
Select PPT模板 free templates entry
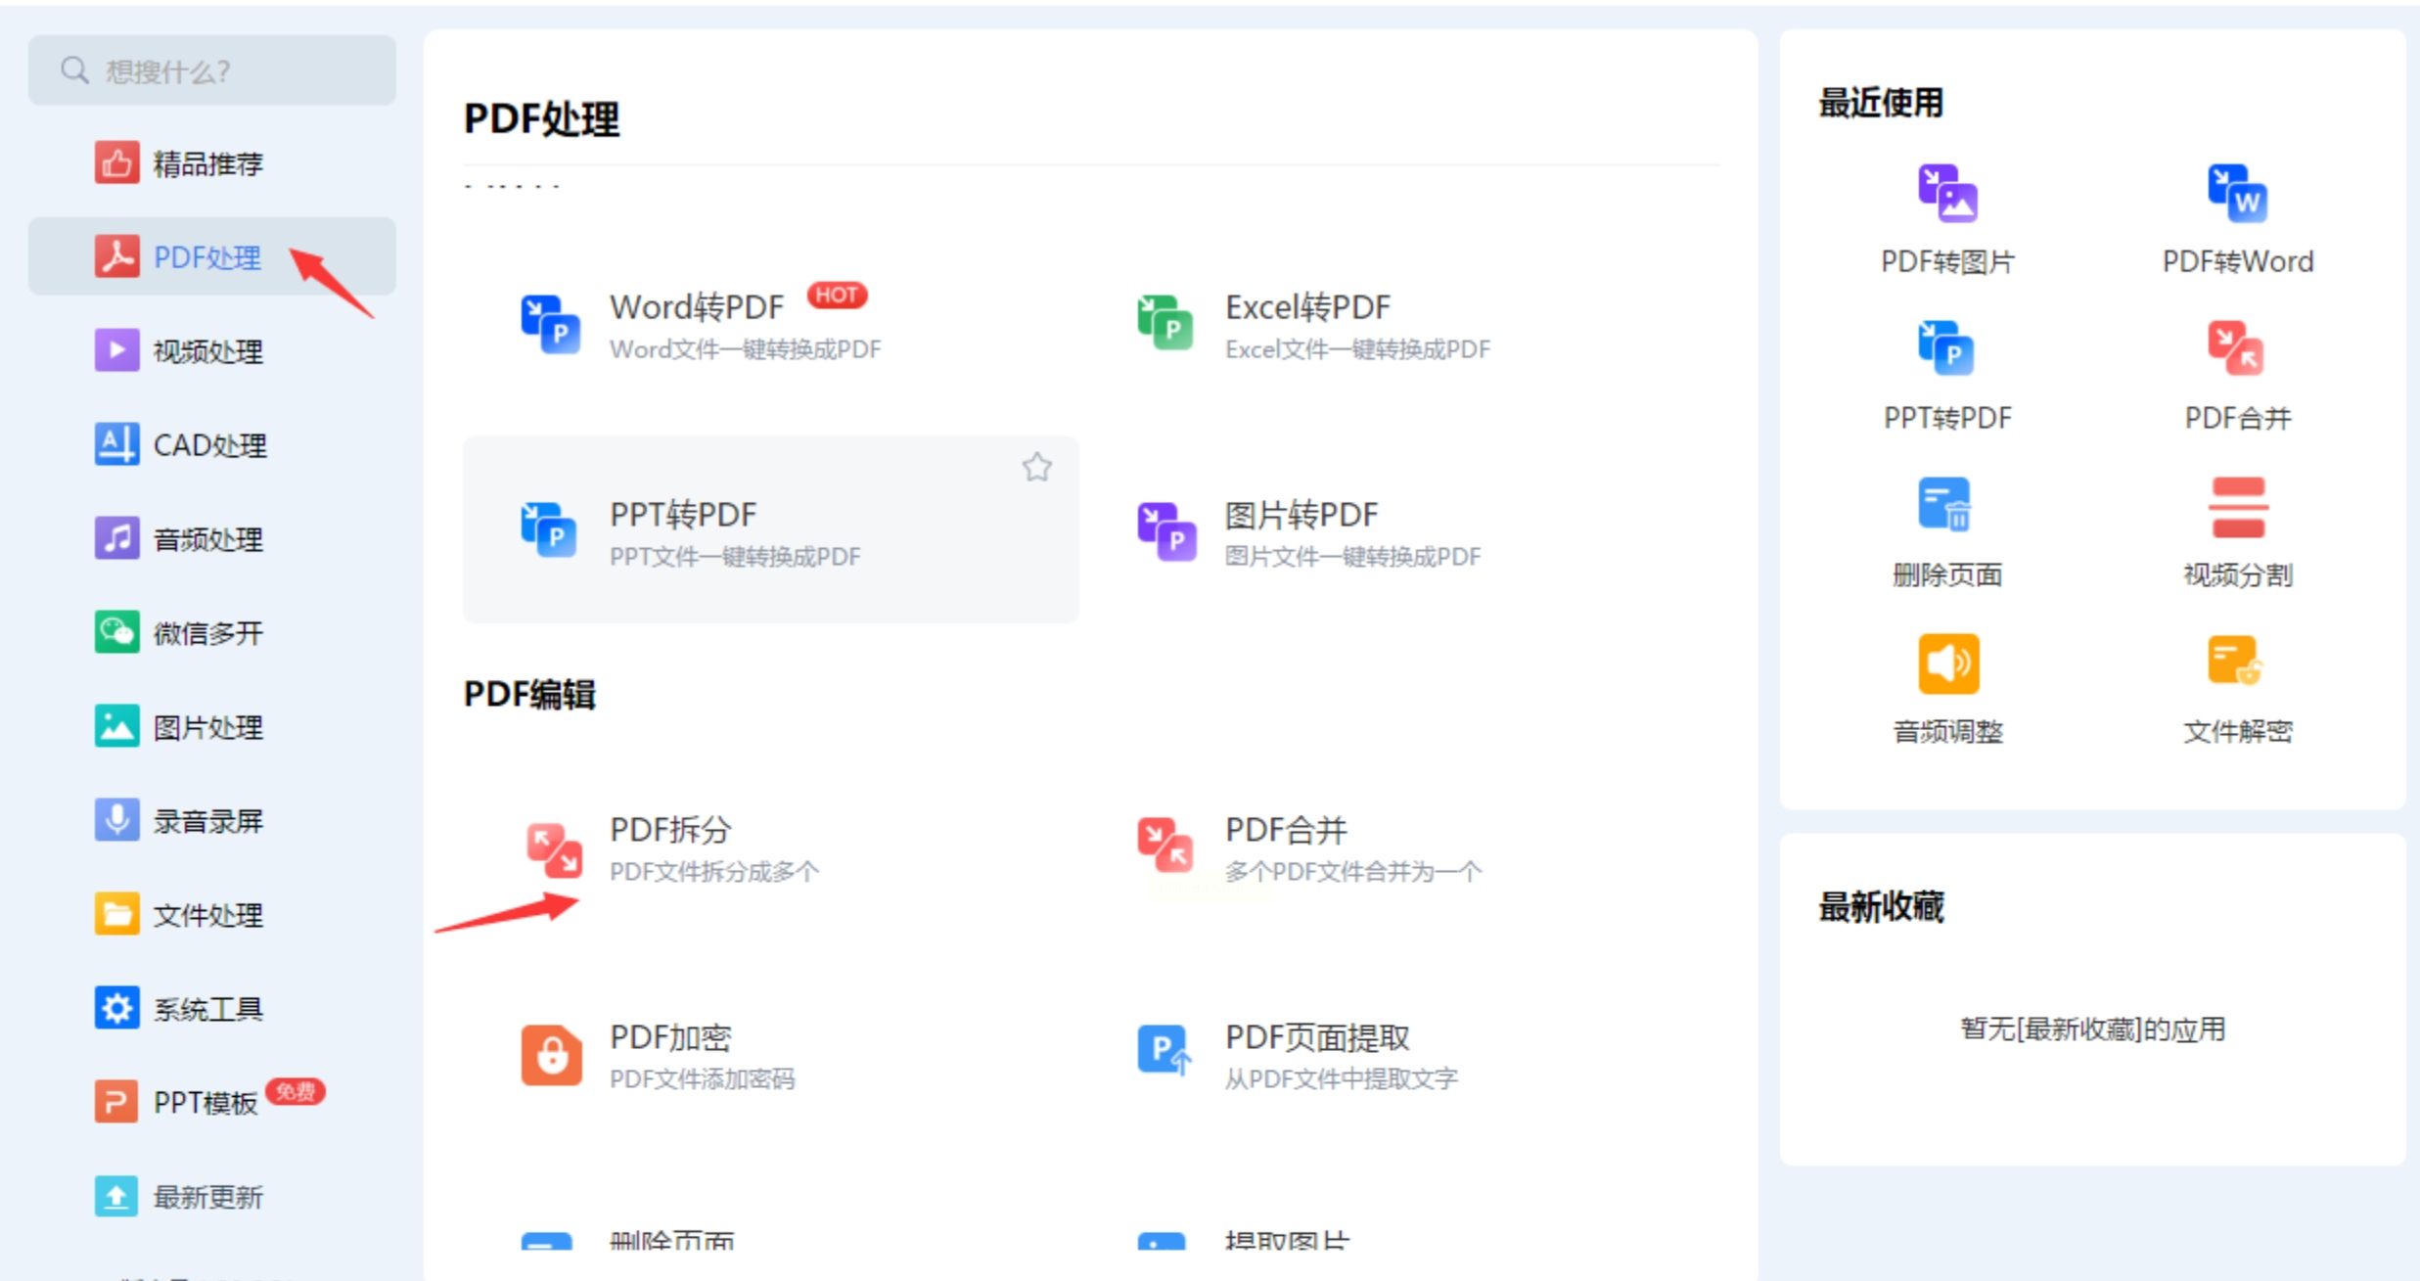(206, 1102)
